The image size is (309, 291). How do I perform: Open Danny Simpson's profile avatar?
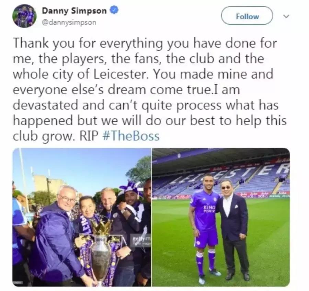click(24, 16)
